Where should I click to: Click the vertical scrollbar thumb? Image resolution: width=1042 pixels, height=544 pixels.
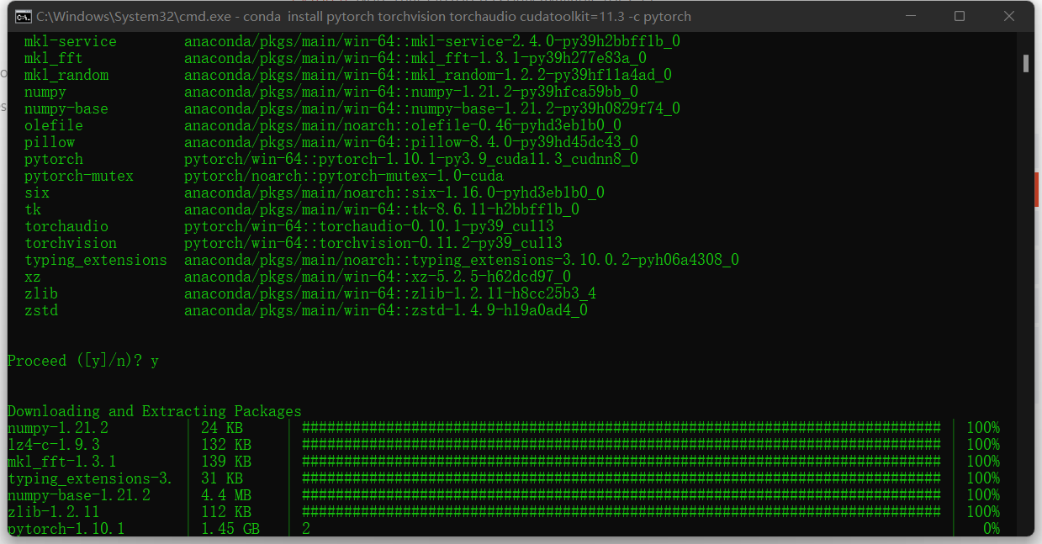click(x=1026, y=64)
